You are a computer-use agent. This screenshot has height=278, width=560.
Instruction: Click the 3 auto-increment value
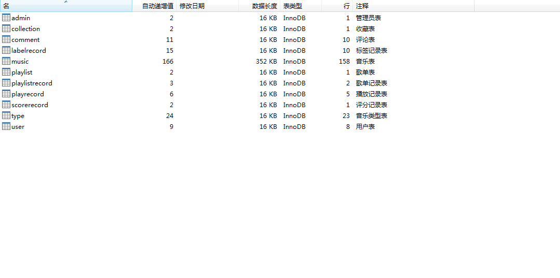171,83
